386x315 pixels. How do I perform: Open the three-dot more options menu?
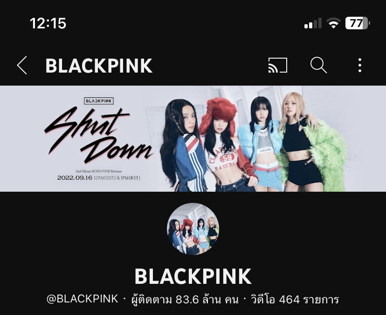click(360, 65)
